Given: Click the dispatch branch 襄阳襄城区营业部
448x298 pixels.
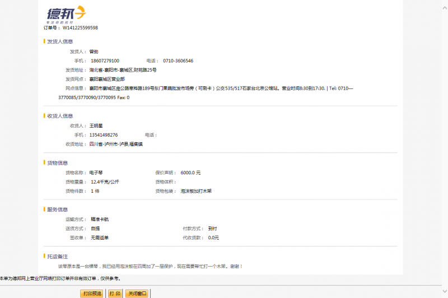Looking at the screenshot, I should pyautogui.click(x=107, y=80).
